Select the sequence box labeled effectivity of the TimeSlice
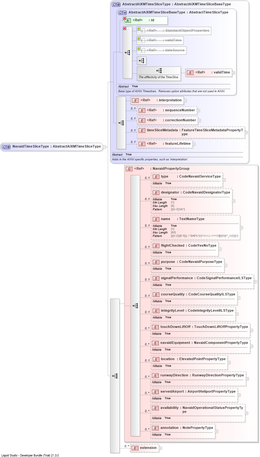The height and width of the screenshot is (457, 260). pos(159,73)
